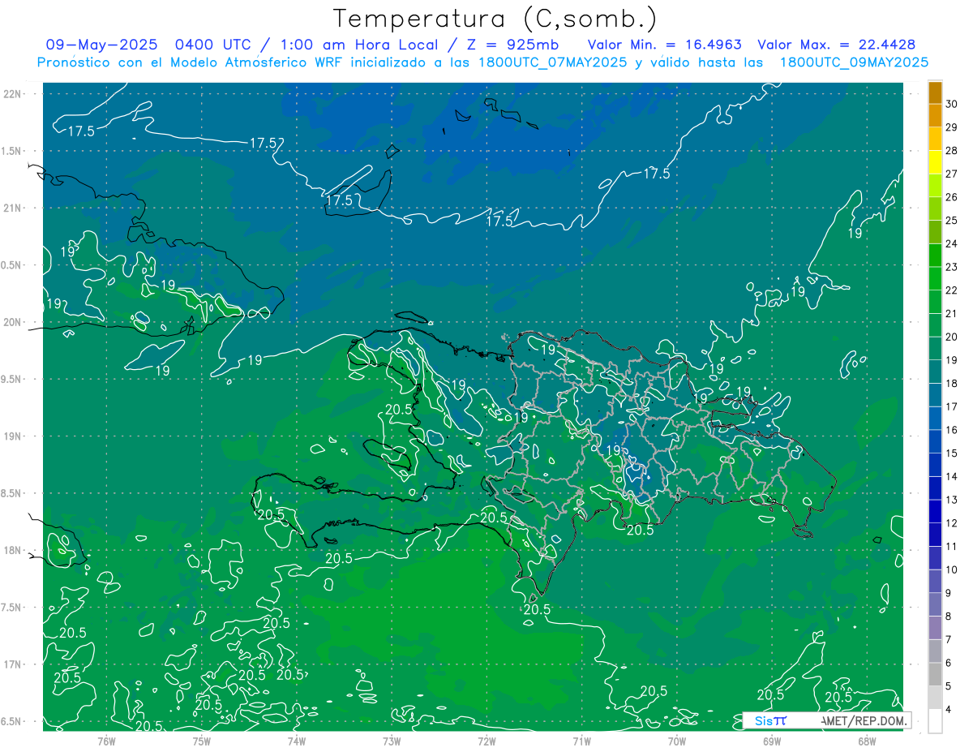This screenshot has height=752, width=973.
Task: Click the "68W" longitude axis label
Action: [x=867, y=741]
